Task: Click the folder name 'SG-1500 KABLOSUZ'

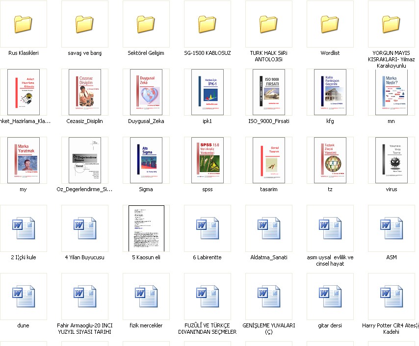Action: pyautogui.click(x=208, y=53)
